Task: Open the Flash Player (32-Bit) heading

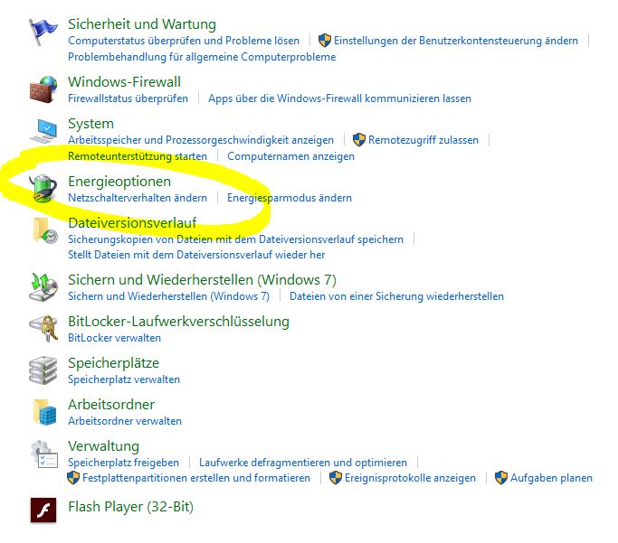Action: 131,507
